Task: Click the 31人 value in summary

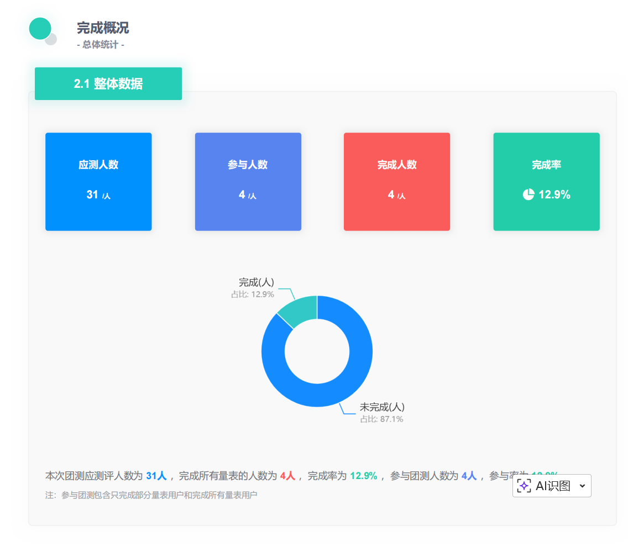Action: pos(156,476)
